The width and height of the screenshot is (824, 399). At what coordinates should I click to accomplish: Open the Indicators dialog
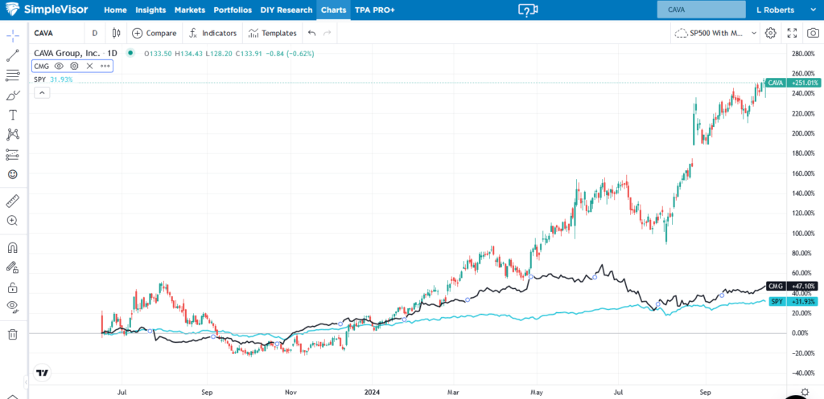pyautogui.click(x=212, y=33)
